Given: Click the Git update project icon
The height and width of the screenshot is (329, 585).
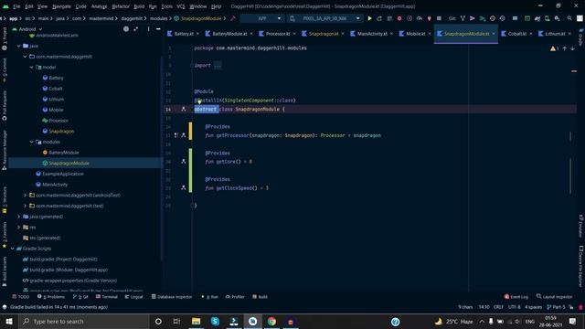Looking at the screenshot, I should point(463,18).
